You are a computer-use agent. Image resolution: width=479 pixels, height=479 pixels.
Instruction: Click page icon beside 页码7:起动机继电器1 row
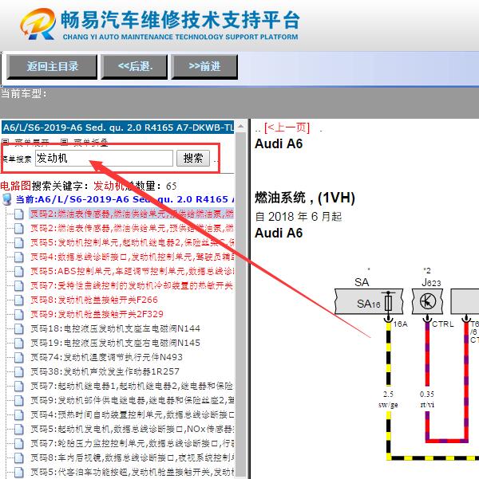click(18, 386)
